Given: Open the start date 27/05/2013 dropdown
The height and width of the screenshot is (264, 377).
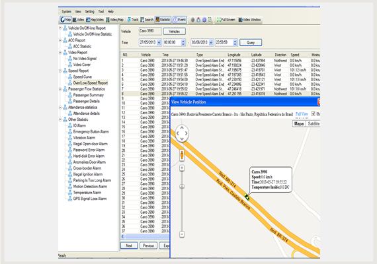Looking at the screenshot, I should coord(159,42).
